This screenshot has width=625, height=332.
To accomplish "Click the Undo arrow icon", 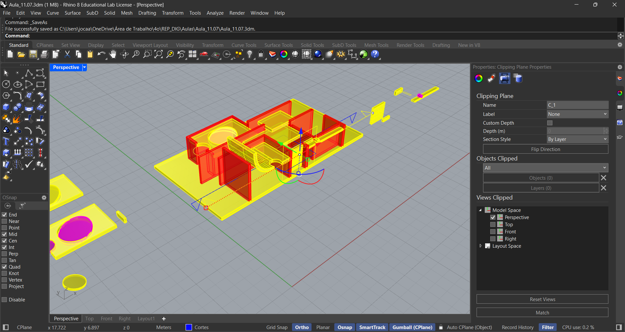I will pos(102,54).
